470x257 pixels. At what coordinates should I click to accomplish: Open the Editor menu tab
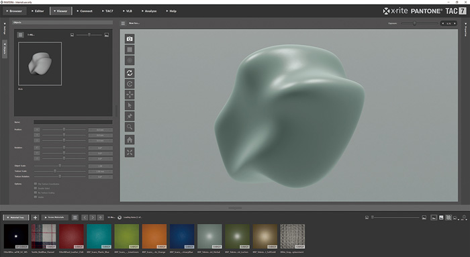point(38,11)
